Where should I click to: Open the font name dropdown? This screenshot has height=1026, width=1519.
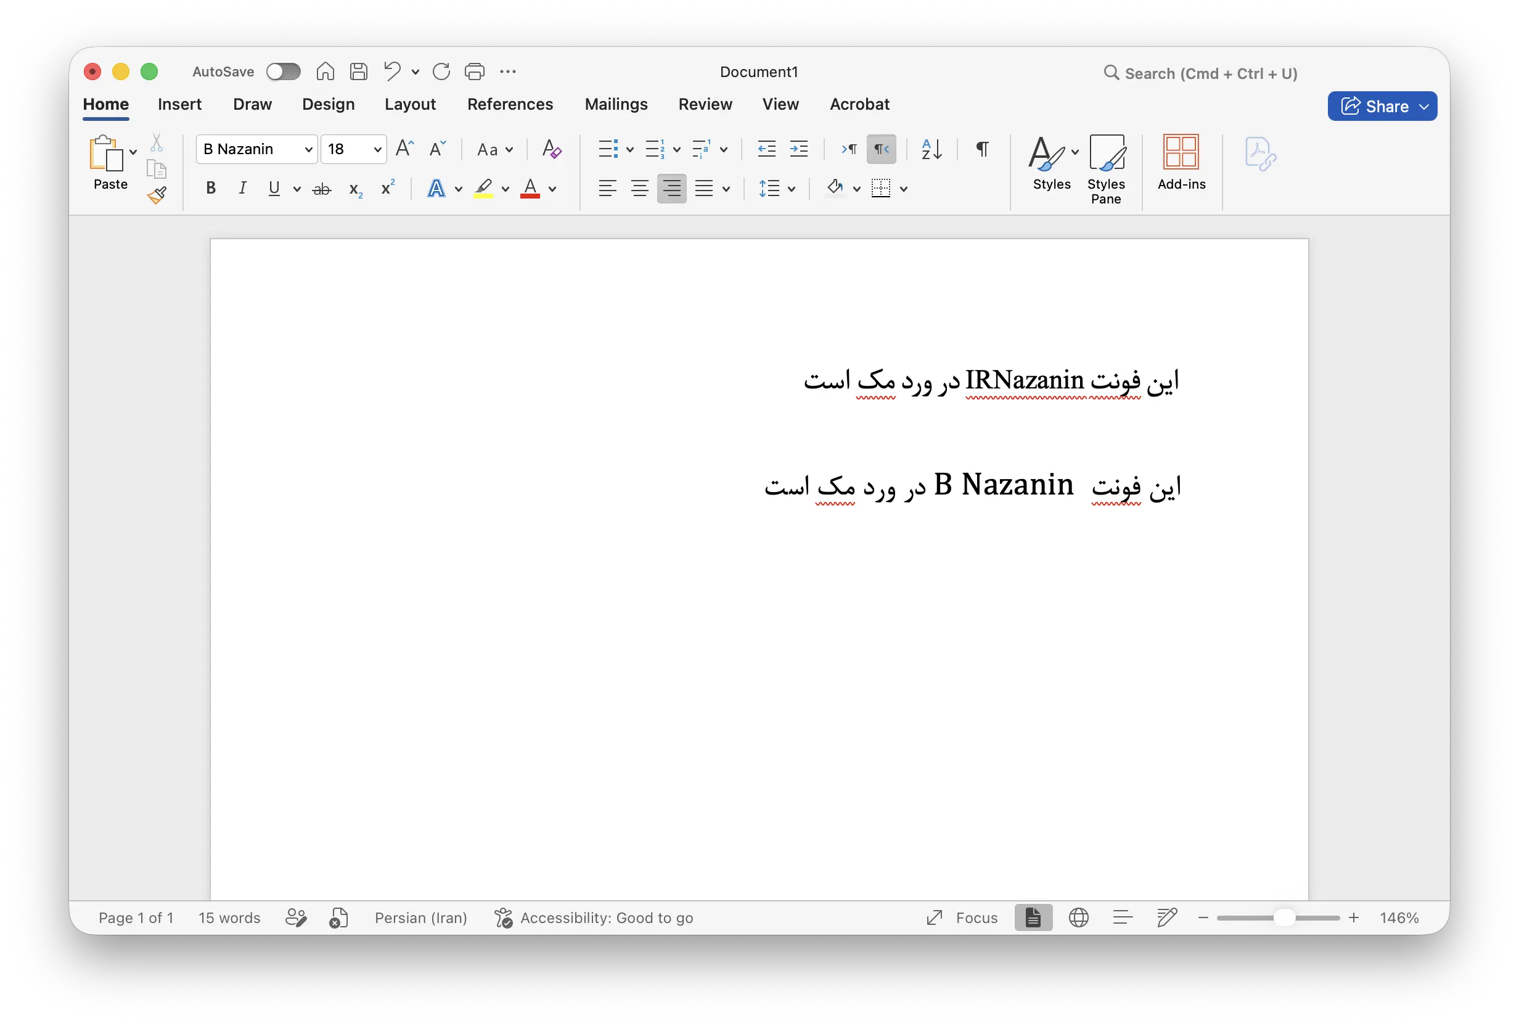pos(308,150)
